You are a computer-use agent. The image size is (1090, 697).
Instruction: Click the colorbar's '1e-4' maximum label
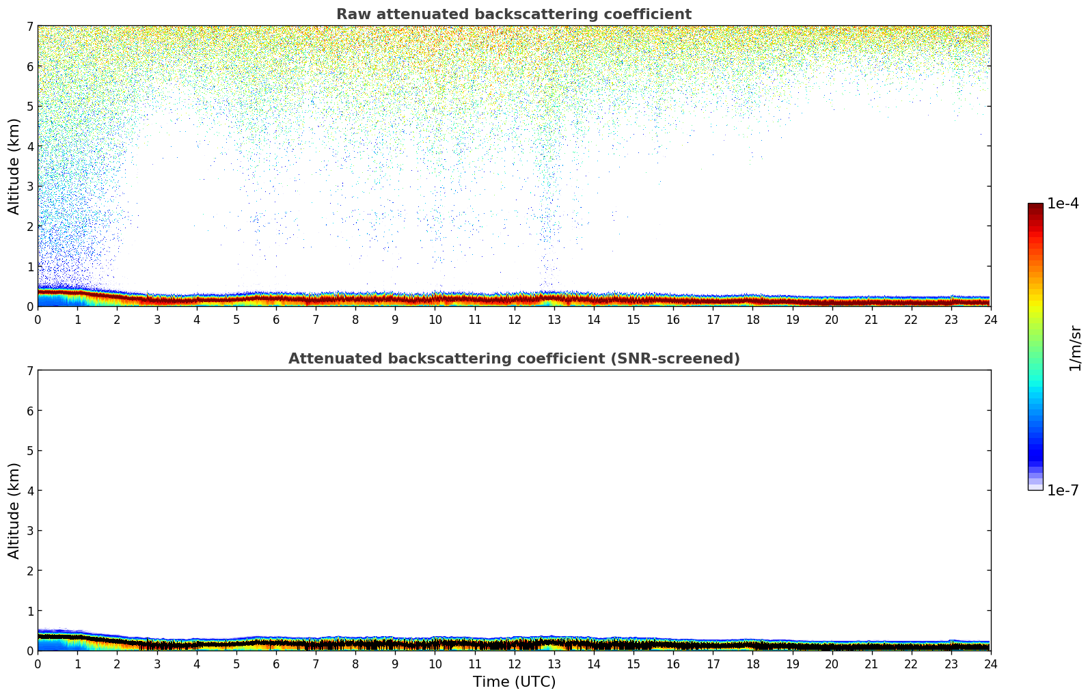(x=1063, y=204)
